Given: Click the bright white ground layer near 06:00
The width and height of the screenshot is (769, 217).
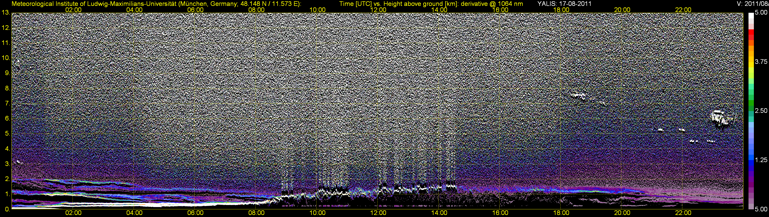Looking at the screenshot, I should pyautogui.click(x=195, y=204).
